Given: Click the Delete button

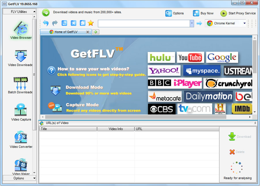Looking at the screenshot, I should click(237, 152).
